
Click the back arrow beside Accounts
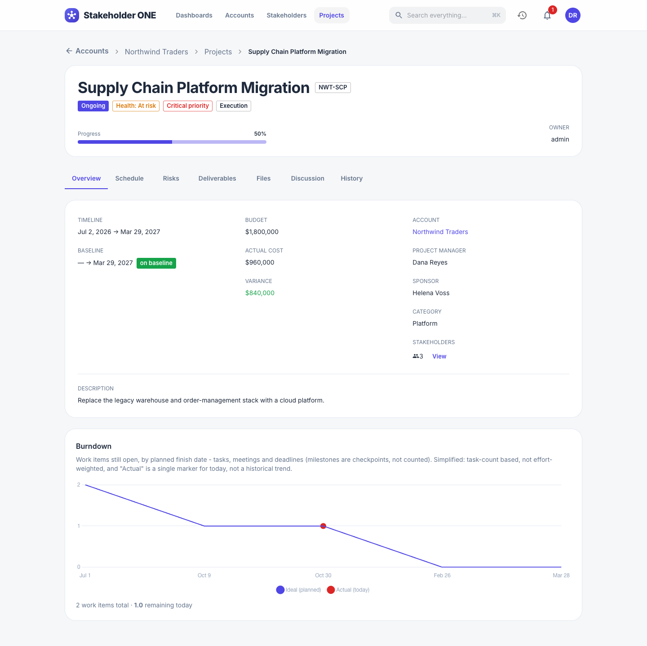[69, 51]
